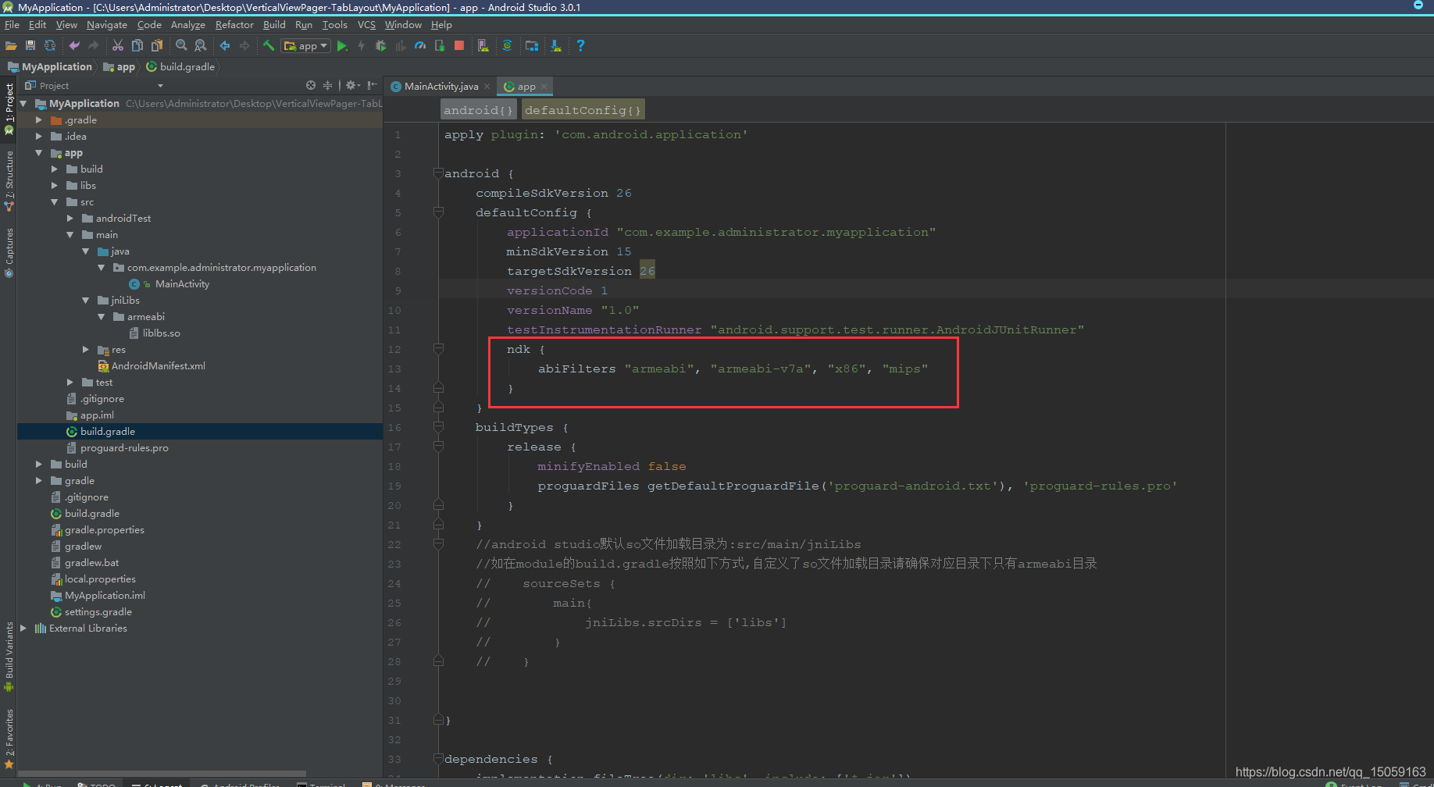Sync project with Gradle files icon

click(x=507, y=46)
